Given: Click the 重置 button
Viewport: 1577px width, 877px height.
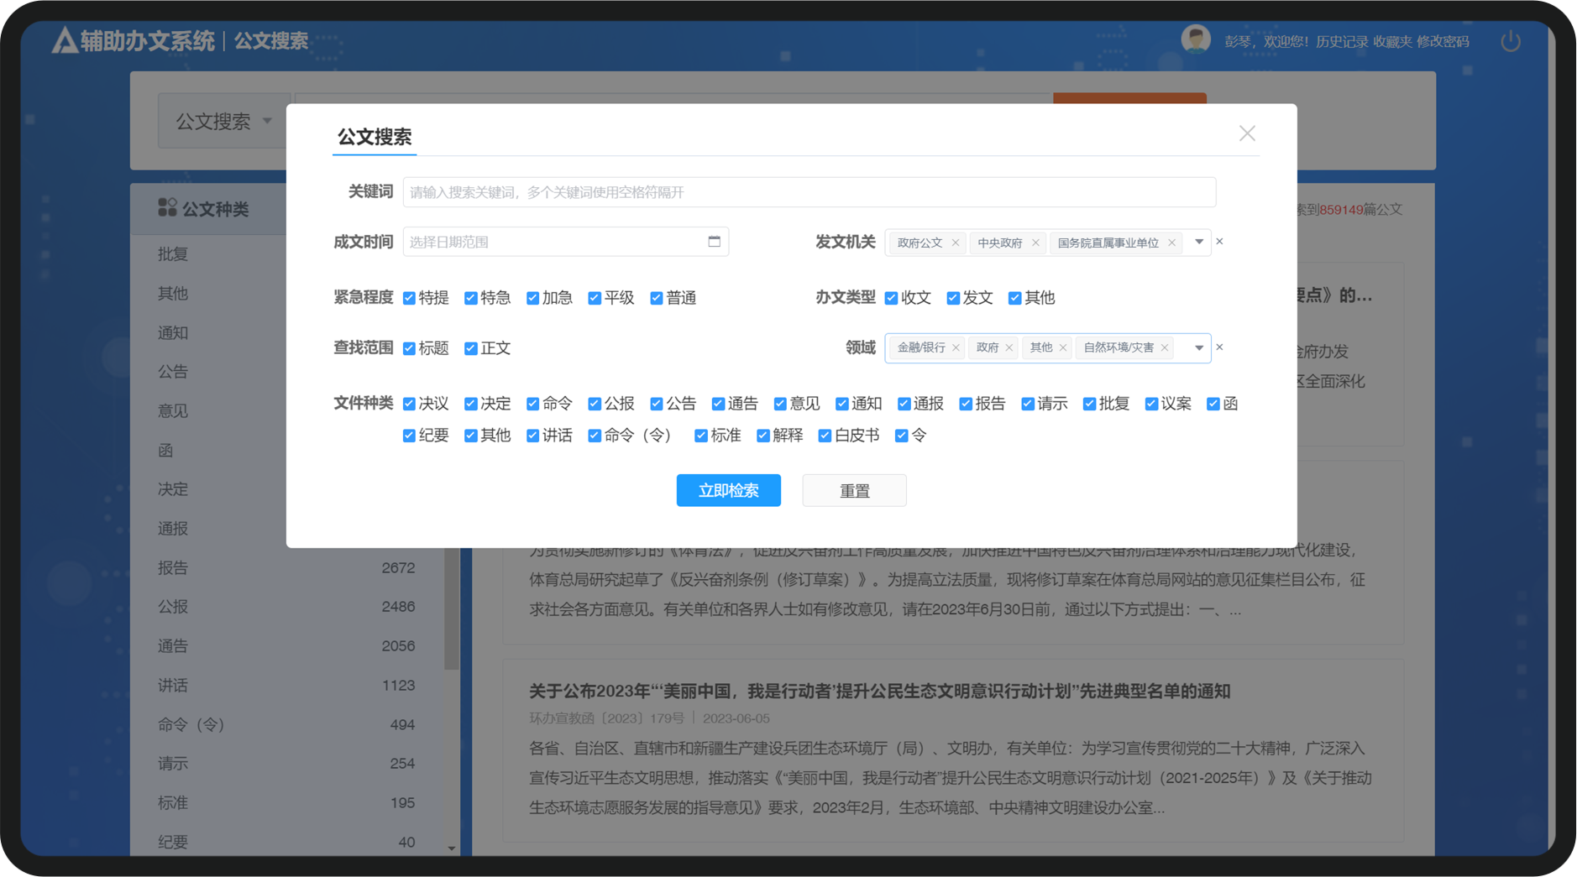Looking at the screenshot, I should tap(854, 490).
